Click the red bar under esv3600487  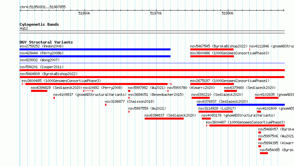245,125
